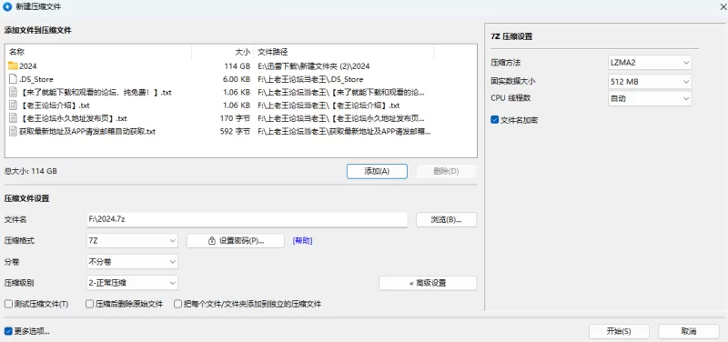Screen dimensions: 728x342
Task: Open the 压缩方法 LZMA2 dropdown
Action: (x=650, y=62)
